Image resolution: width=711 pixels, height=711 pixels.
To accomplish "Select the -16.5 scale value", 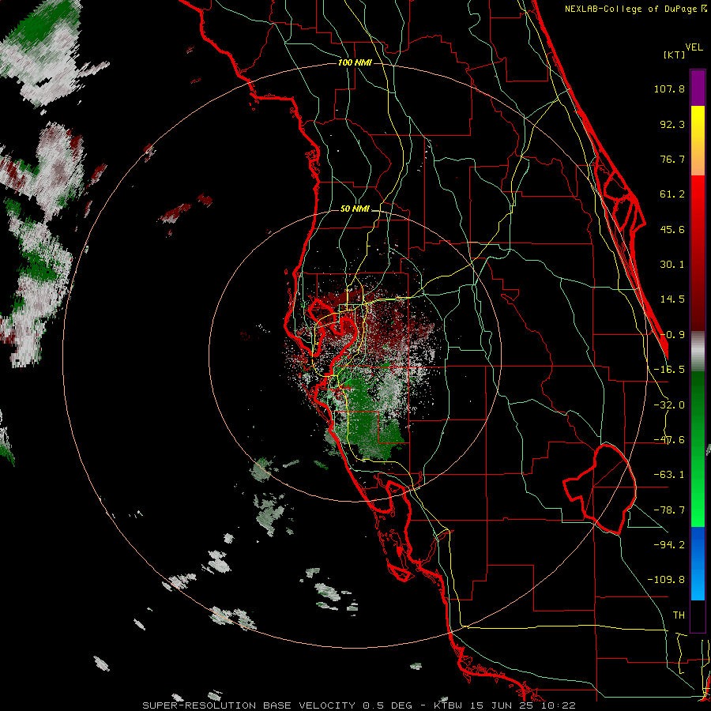I will click(669, 370).
